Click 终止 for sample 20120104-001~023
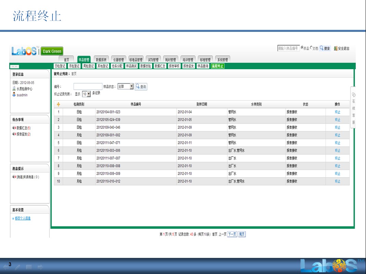366x274 pixels. point(337,112)
